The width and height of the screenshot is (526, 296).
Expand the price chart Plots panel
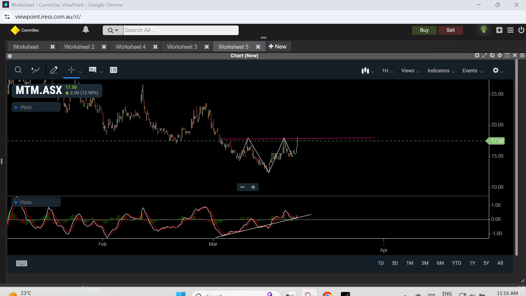pyautogui.click(x=36, y=107)
